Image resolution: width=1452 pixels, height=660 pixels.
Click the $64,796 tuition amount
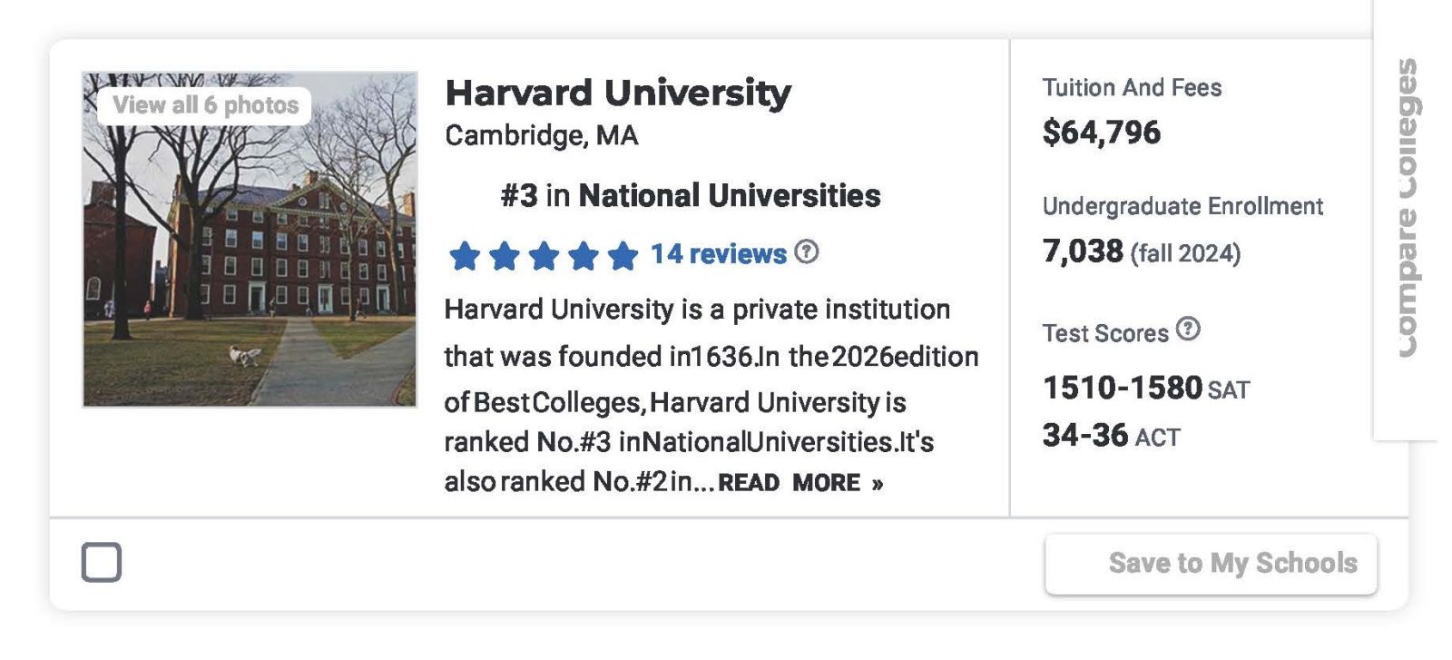(x=1101, y=133)
